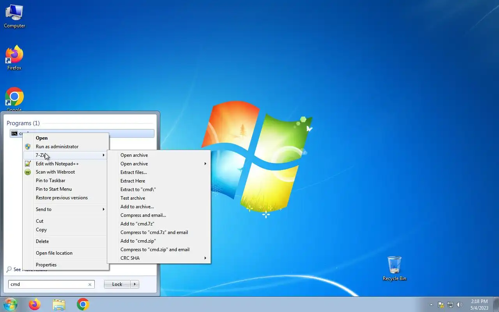Expand the Send to submenu arrow

pyautogui.click(x=104, y=209)
